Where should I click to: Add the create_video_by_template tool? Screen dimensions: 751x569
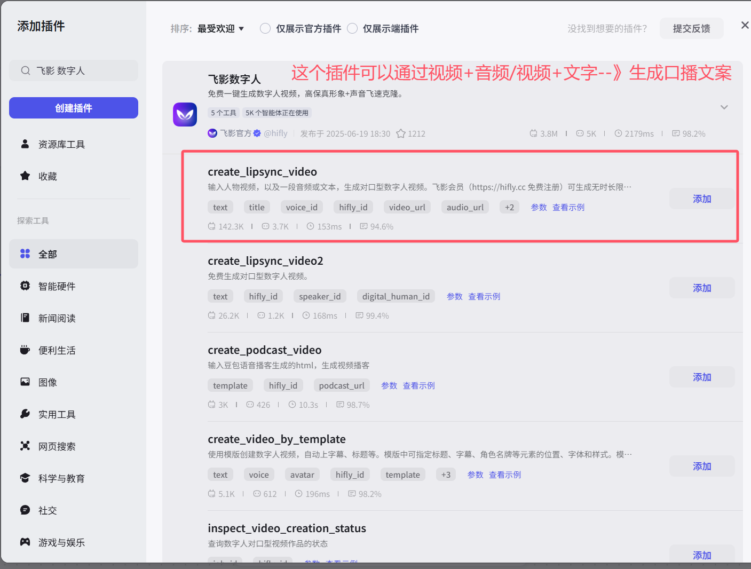702,466
